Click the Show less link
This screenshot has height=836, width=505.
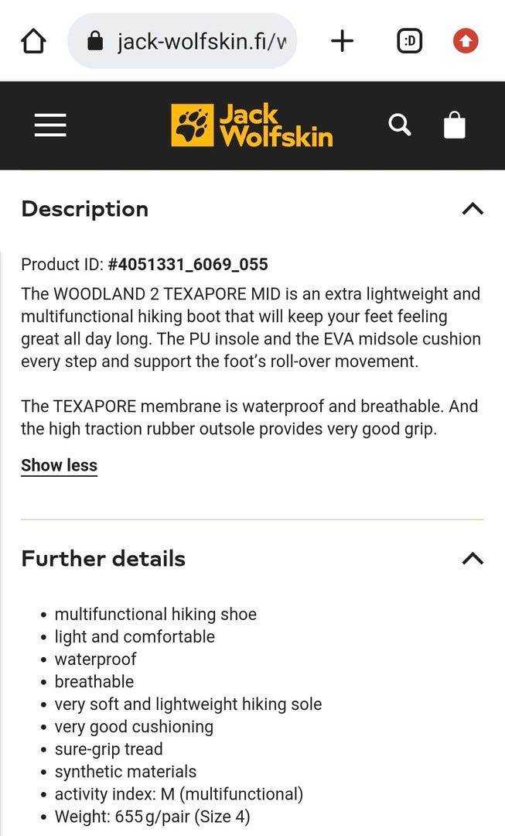pos(59,465)
